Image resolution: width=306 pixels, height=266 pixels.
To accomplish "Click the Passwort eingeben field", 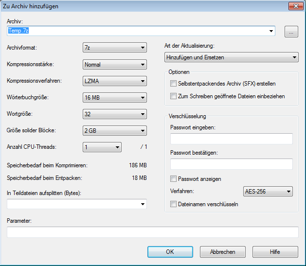I will tap(231, 140).
